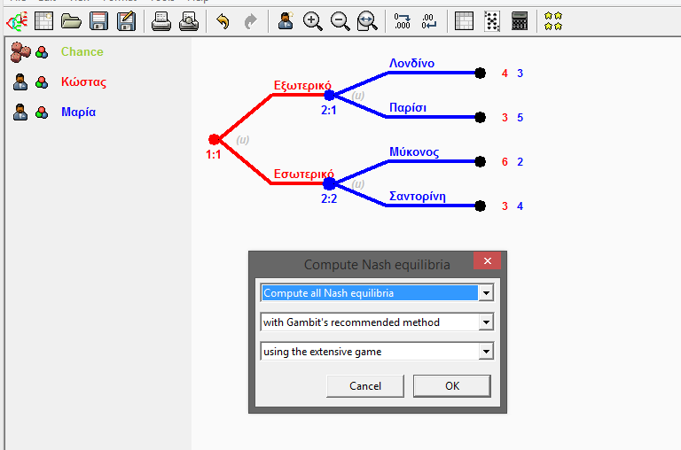Click the Εξωτερικό action label
This screenshot has width=681, height=450.
point(302,86)
